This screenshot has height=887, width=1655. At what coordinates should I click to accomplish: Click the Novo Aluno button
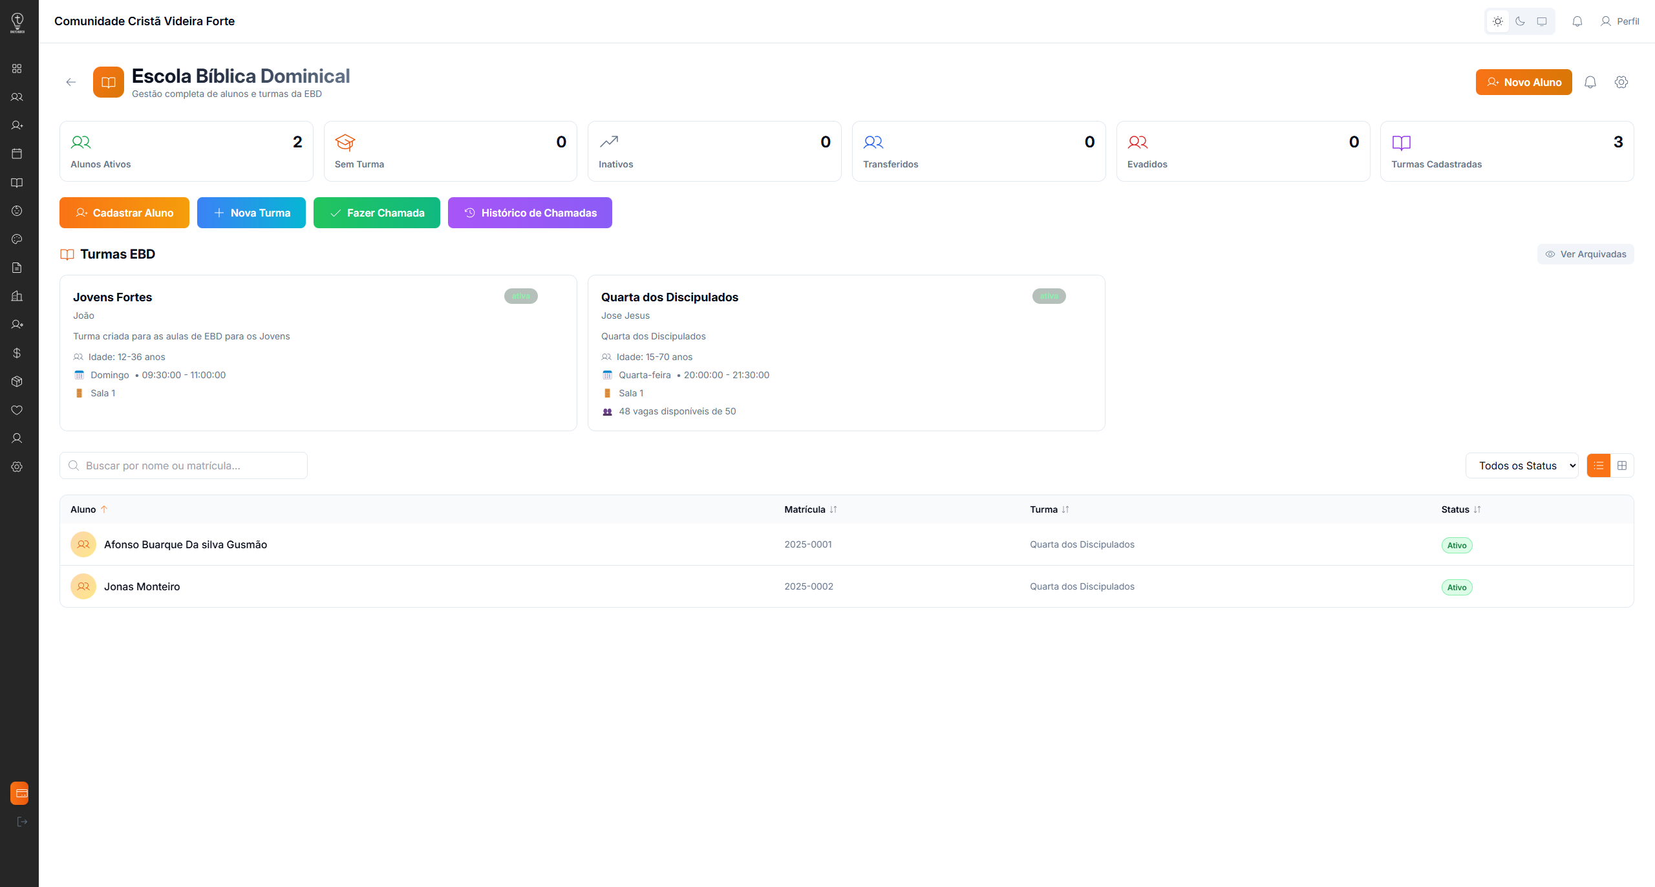pyautogui.click(x=1524, y=82)
